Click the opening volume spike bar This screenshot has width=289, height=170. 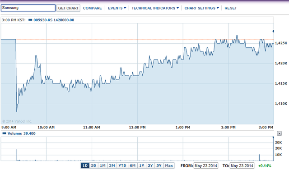click(x=17, y=155)
